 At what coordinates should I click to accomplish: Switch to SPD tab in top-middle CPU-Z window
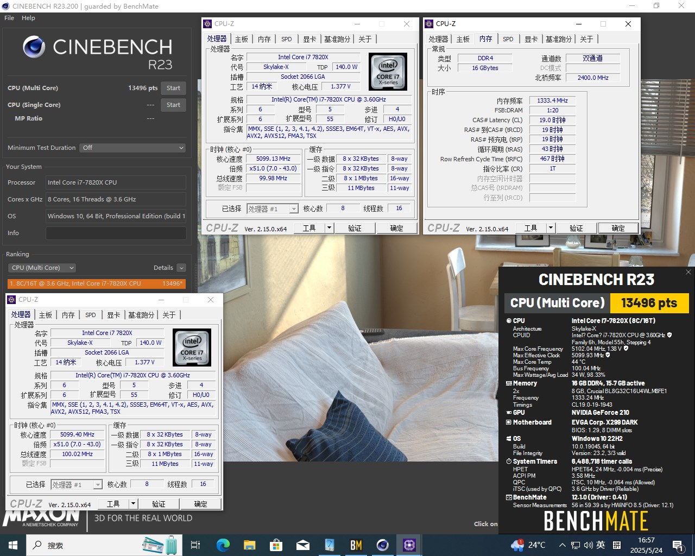287,39
